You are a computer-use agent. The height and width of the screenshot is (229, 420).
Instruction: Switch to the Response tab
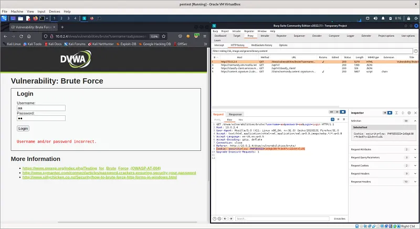(x=235, y=114)
